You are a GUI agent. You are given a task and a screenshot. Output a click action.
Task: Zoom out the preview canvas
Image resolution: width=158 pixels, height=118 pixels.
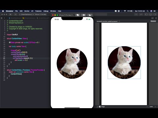click(147, 107)
